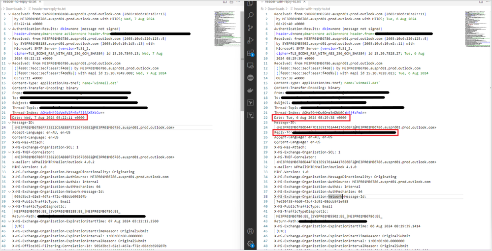Click the right editor minimap
The width and height of the screenshot is (492, 251).
477,29
